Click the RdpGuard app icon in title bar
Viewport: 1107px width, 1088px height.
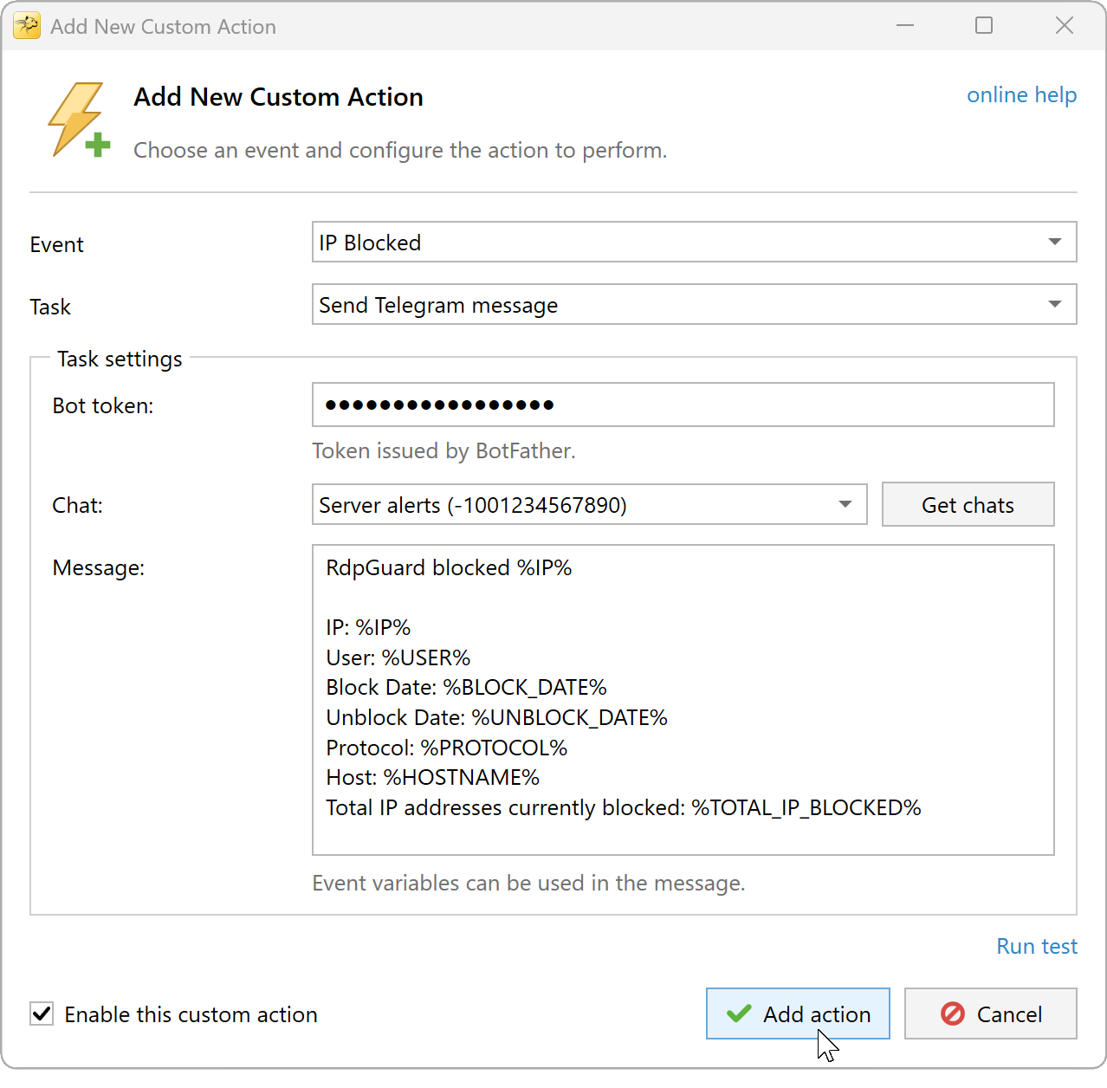27,26
